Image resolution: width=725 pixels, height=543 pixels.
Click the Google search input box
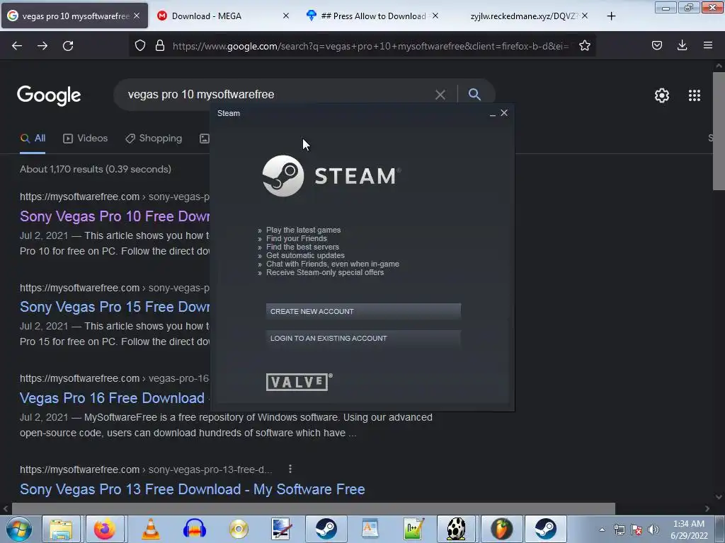tap(278, 95)
